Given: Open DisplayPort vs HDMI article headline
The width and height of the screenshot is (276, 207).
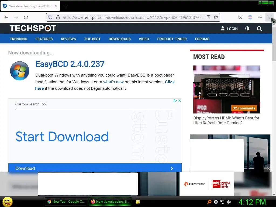Looking at the screenshot, I should (226, 120).
